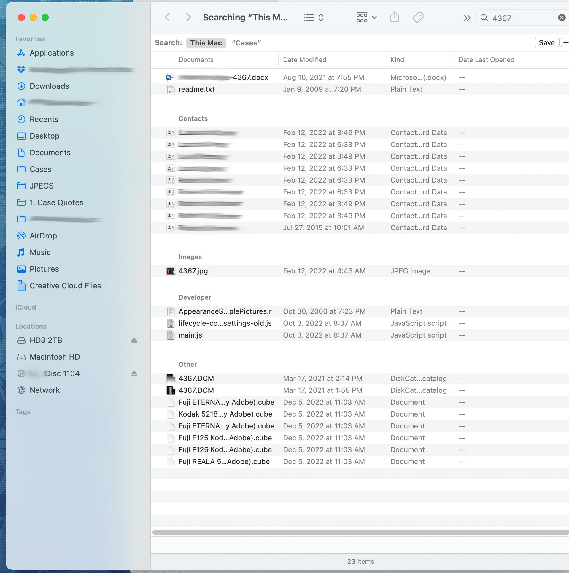569x573 pixels.
Task: Click the horizontal scrollbar at bottom
Action: pos(360,532)
